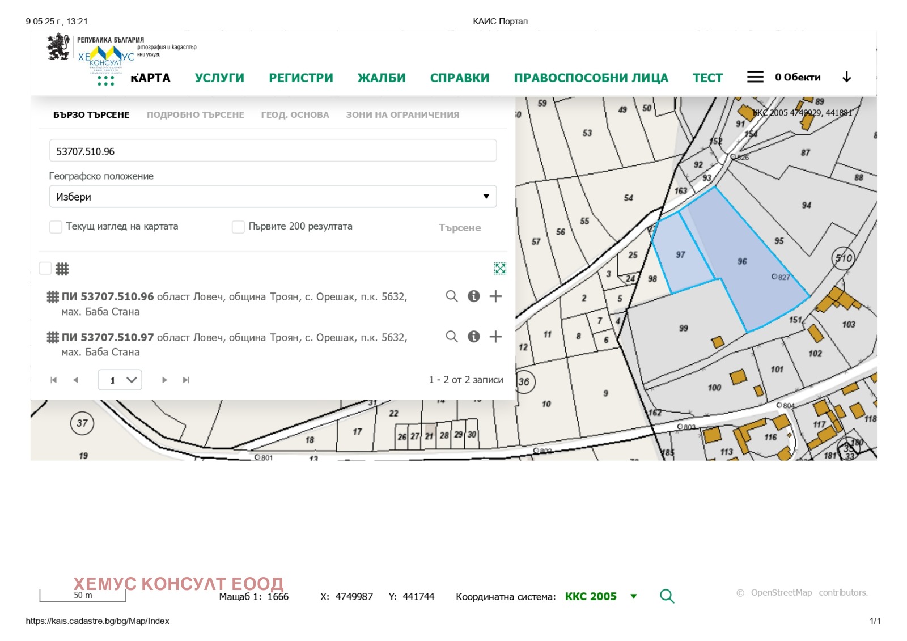This screenshot has height=641, width=907.
Task: Open info for parcel 53707.510.97
Action: [x=473, y=337]
